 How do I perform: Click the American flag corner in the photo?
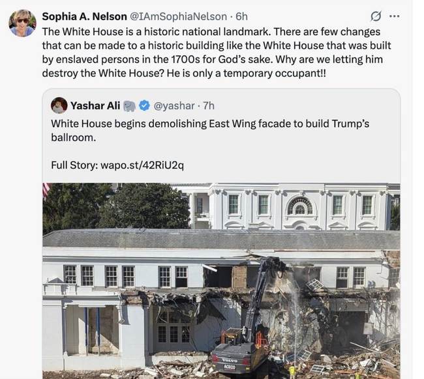coord(46,189)
